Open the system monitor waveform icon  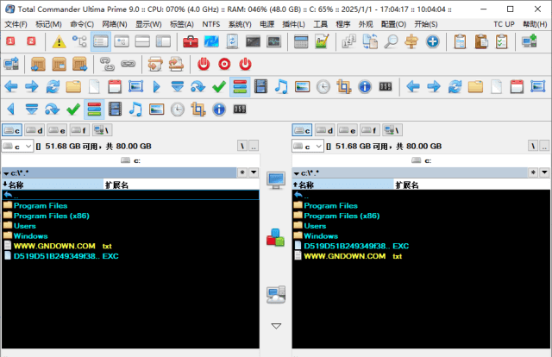(x=274, y=41)
